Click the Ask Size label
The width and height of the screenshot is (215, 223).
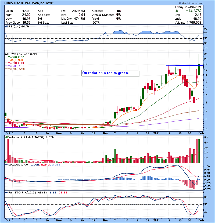[x=44, y=15]
